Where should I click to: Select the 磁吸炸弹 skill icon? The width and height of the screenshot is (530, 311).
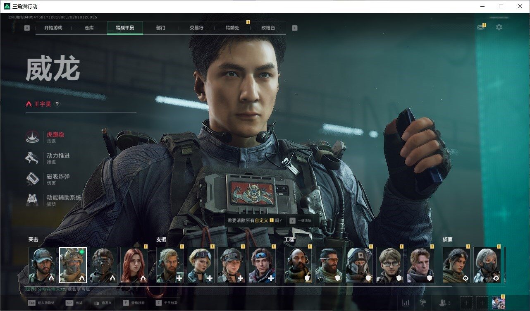pos(32,179)
